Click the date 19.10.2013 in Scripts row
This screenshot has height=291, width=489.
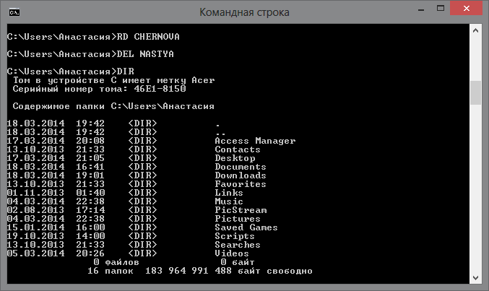tap(35, 236)
